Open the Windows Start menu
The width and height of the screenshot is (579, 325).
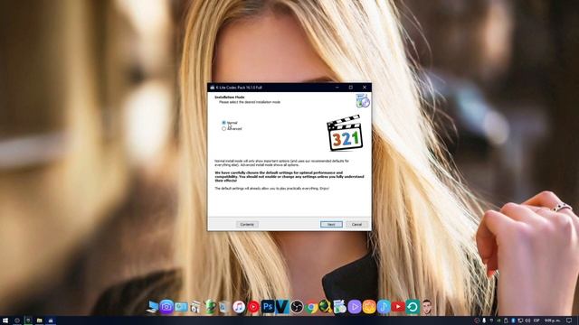click(5, 320)
